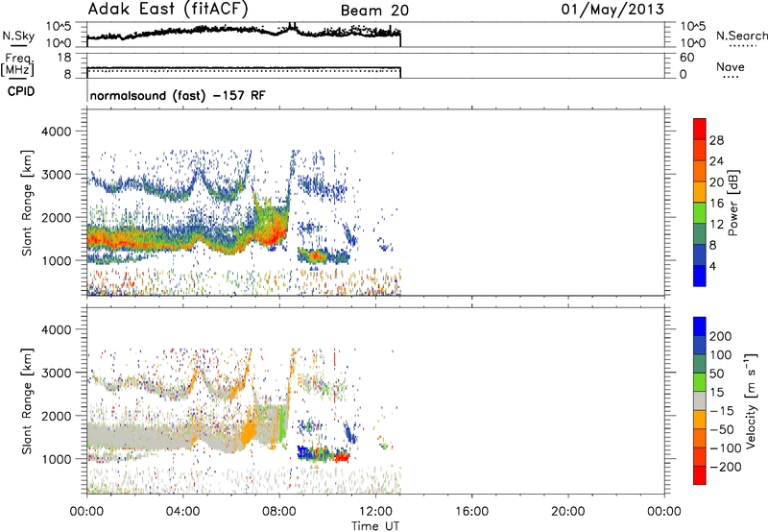
Task: Click the 'Nave' legend label
Action: click(731, 66)
